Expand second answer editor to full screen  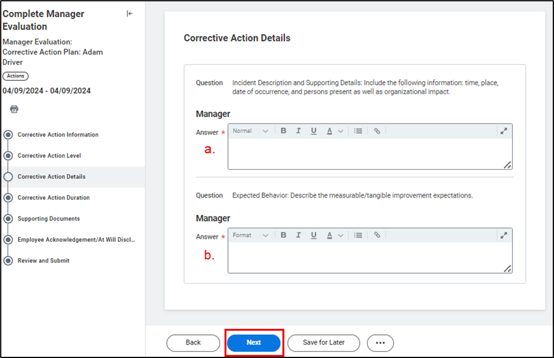pos(504,236)
